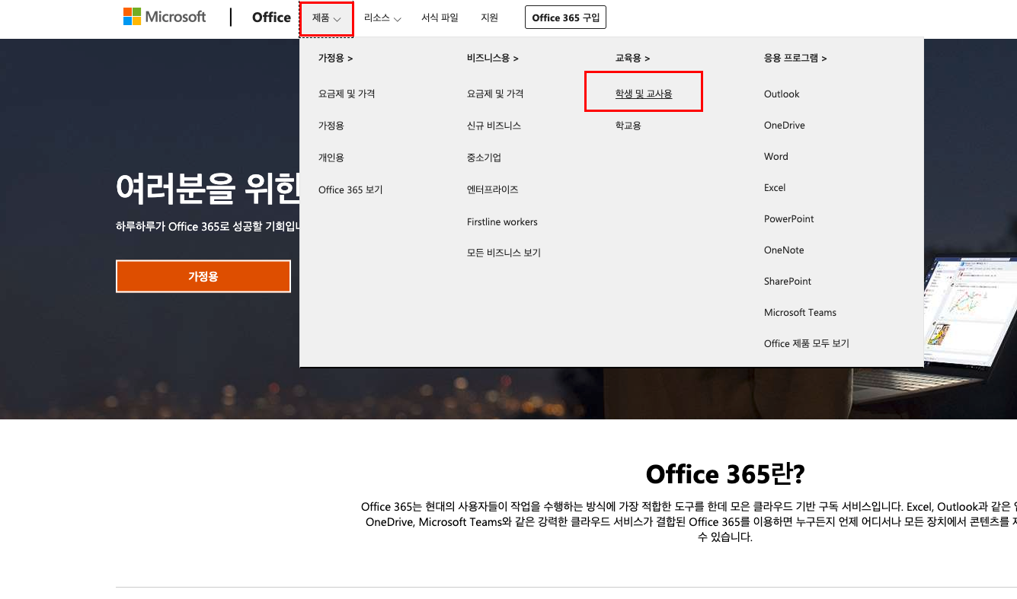Select 요금제 및 가격 under 비즈니스용

click(495, 94)
